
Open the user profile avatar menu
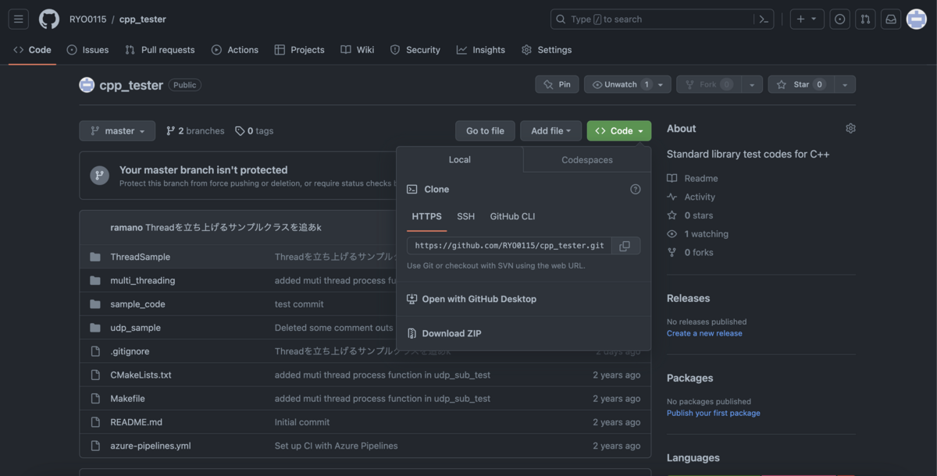click(917, 19)
